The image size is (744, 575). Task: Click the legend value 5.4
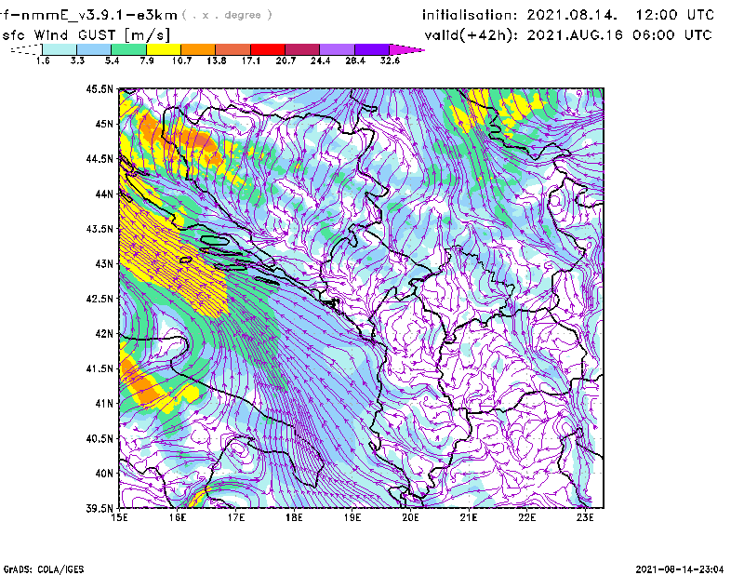tap(112, 60)
